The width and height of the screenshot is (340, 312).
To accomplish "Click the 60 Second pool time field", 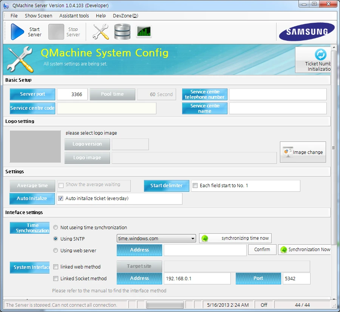I will [x=156, y=94].
